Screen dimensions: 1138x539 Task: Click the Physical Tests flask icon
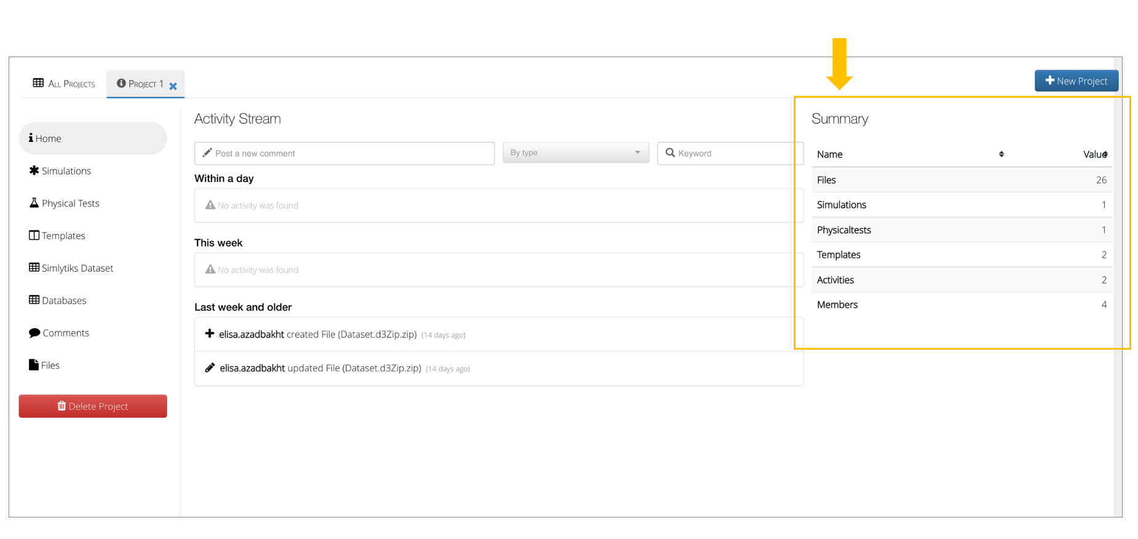[x=34, y=203]
